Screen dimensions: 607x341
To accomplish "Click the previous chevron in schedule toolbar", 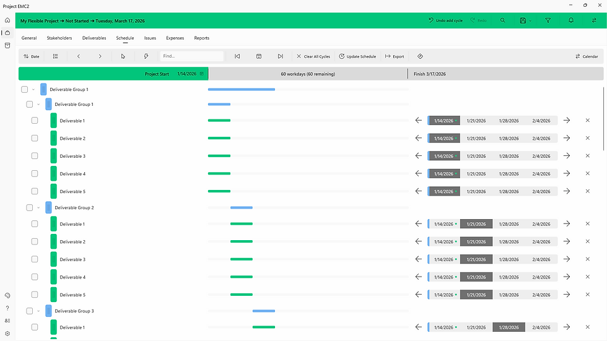I will [79, 56].
